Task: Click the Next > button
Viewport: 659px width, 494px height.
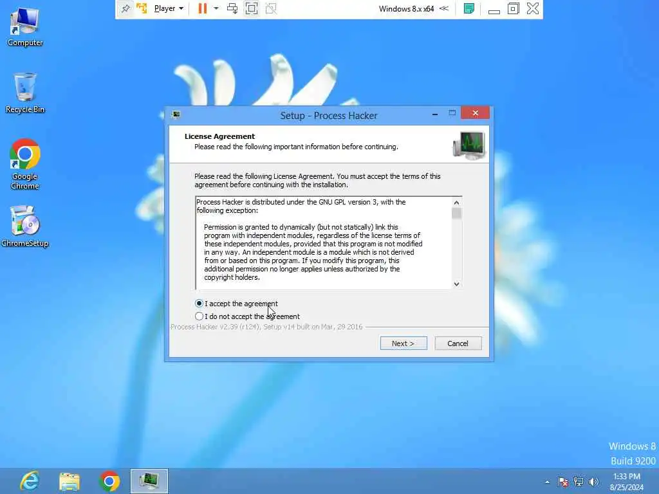Action: pyautogui.click(x=404, y=343)
